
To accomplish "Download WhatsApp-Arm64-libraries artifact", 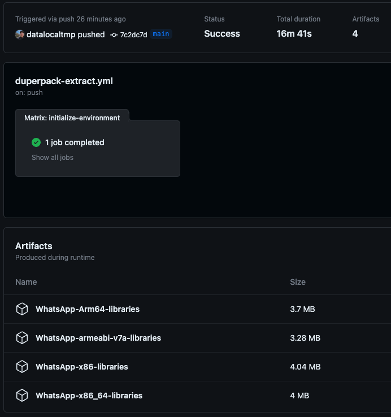I will pyautogui.click(x=88, y=309).
